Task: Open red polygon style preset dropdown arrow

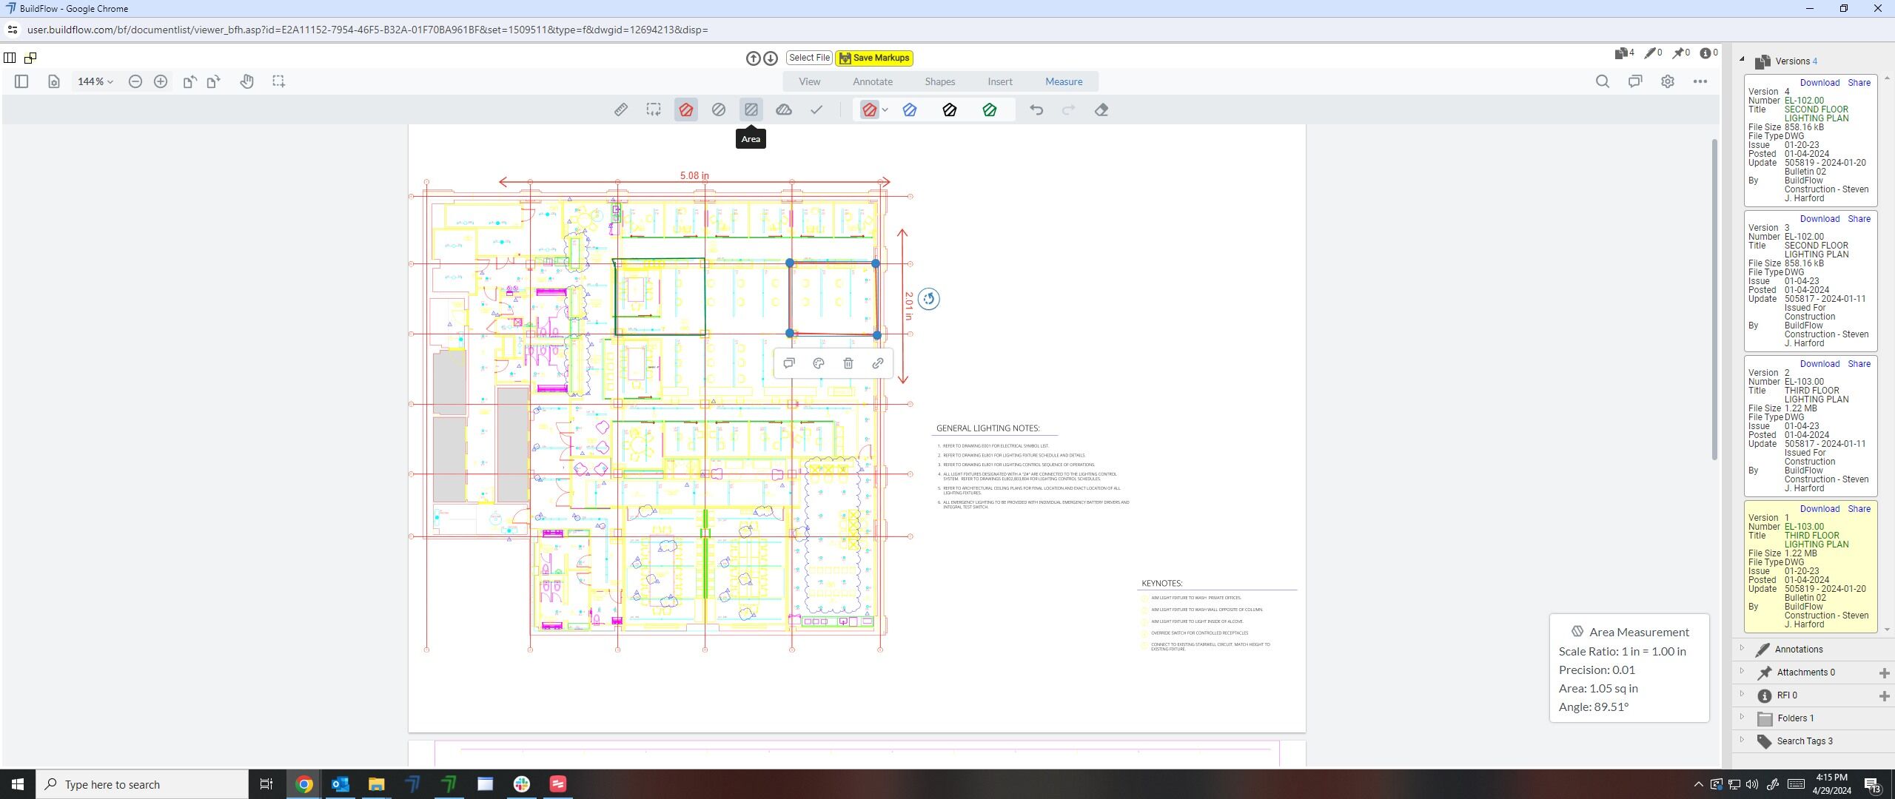Action: point(885,109)
